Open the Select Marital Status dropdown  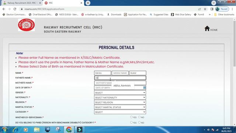point(120,107)
